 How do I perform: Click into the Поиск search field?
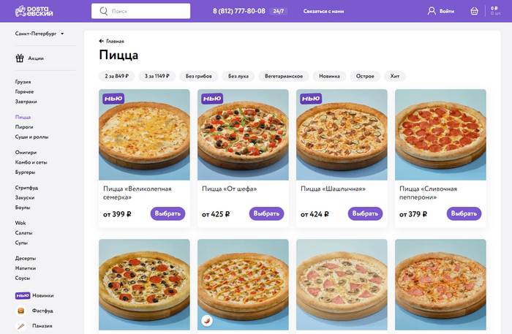tap(146, 12)
